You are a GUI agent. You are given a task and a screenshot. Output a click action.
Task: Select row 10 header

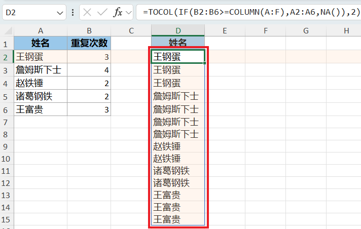tap(7, 159)
